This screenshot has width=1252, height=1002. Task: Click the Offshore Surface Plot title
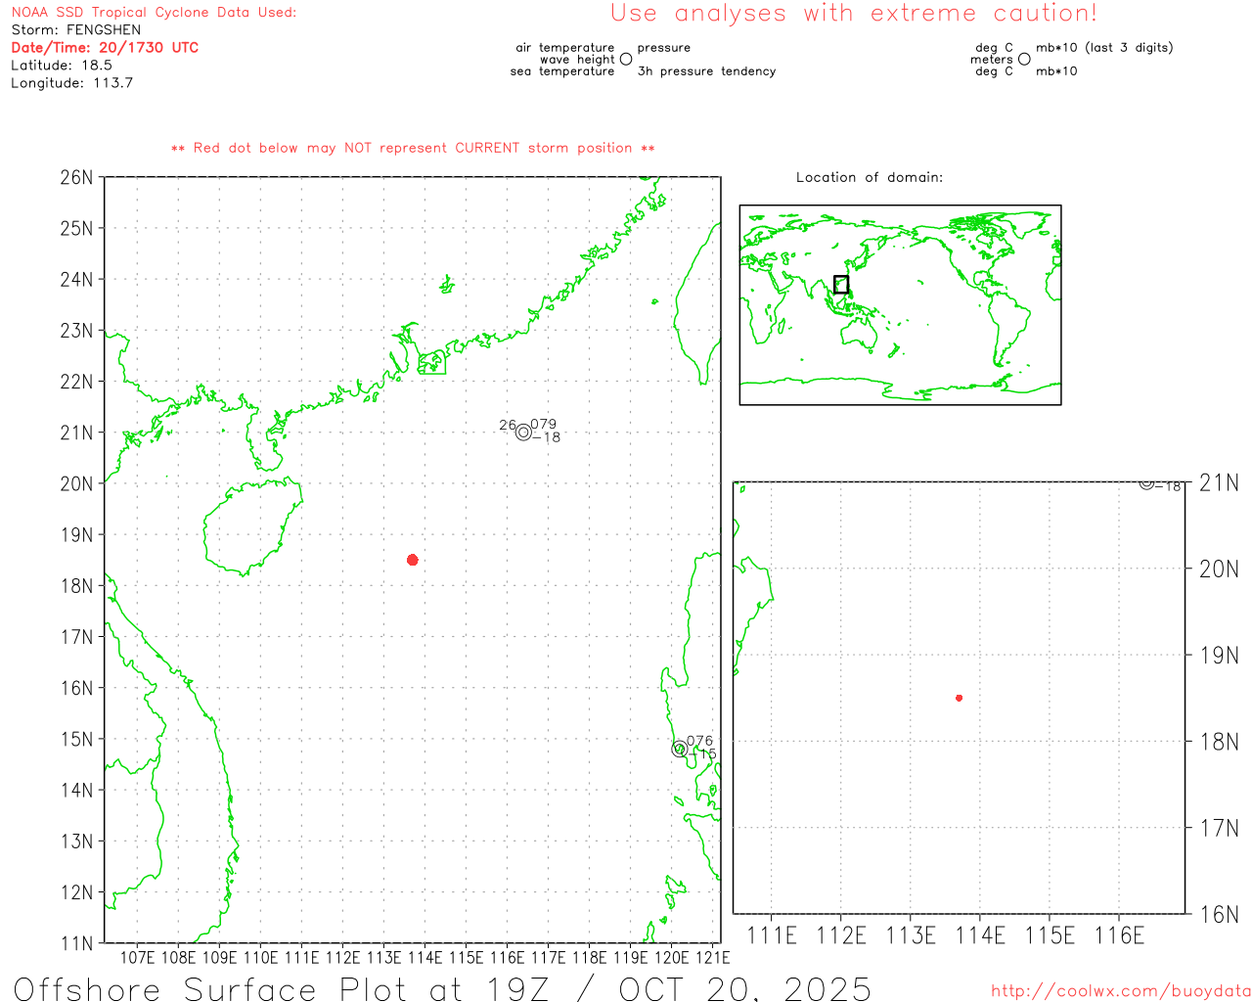click(x=442, y=988)
